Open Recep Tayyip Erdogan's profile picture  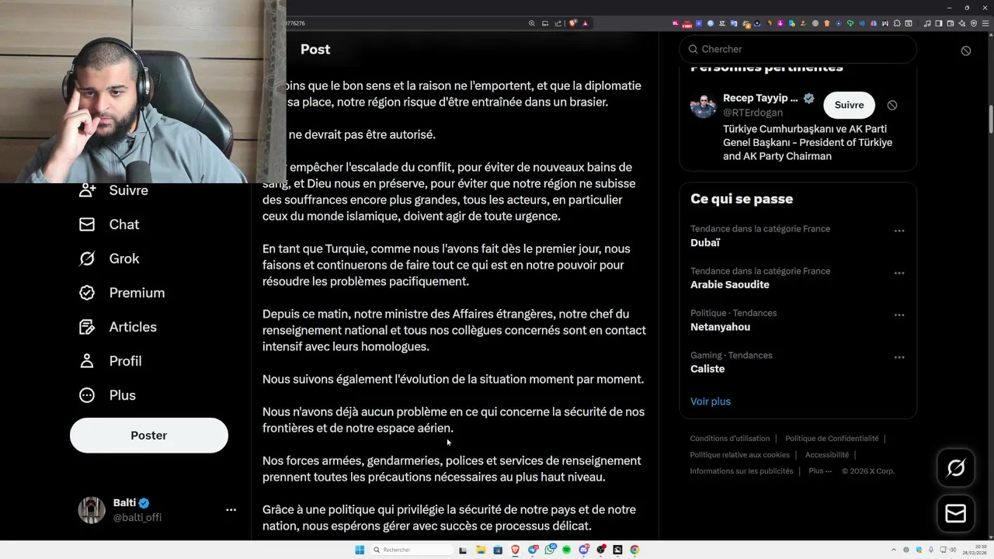[x=704, y=106]
